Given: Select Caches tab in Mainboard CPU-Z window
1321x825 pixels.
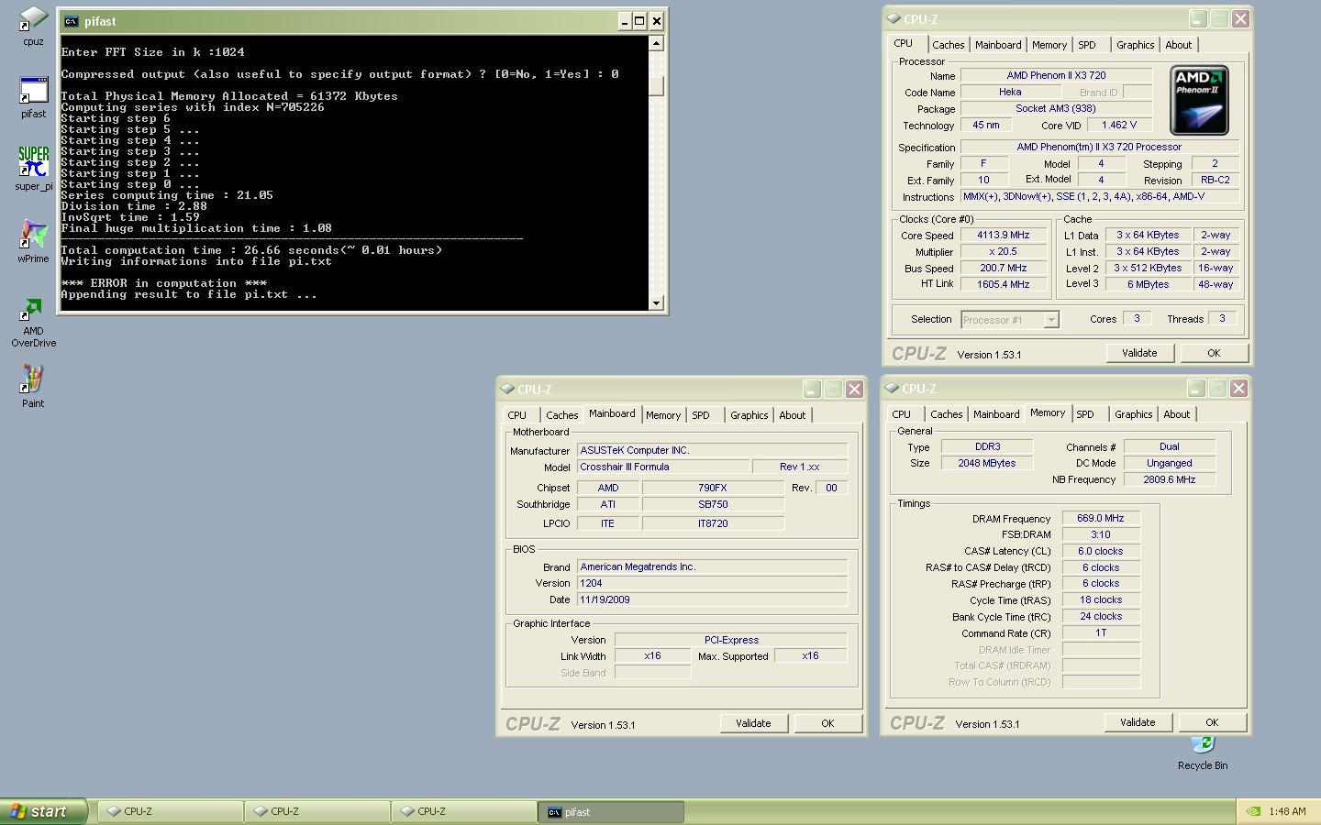Looking at the screenshot, I should click(x=562, y=415).
